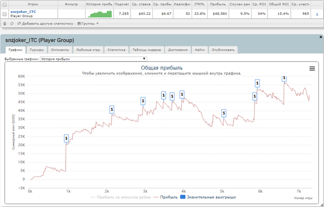Click the 'Фильтр' column header
Screen dimensions: 324x207
71,4
